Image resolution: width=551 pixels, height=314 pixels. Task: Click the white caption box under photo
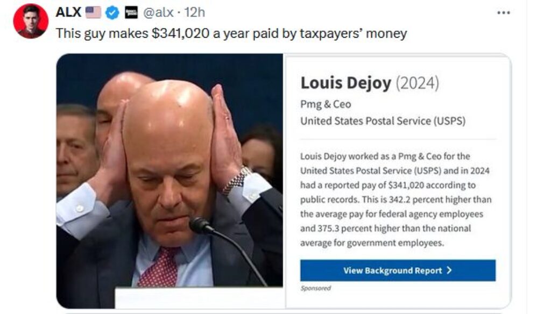(x=199, y=298)
